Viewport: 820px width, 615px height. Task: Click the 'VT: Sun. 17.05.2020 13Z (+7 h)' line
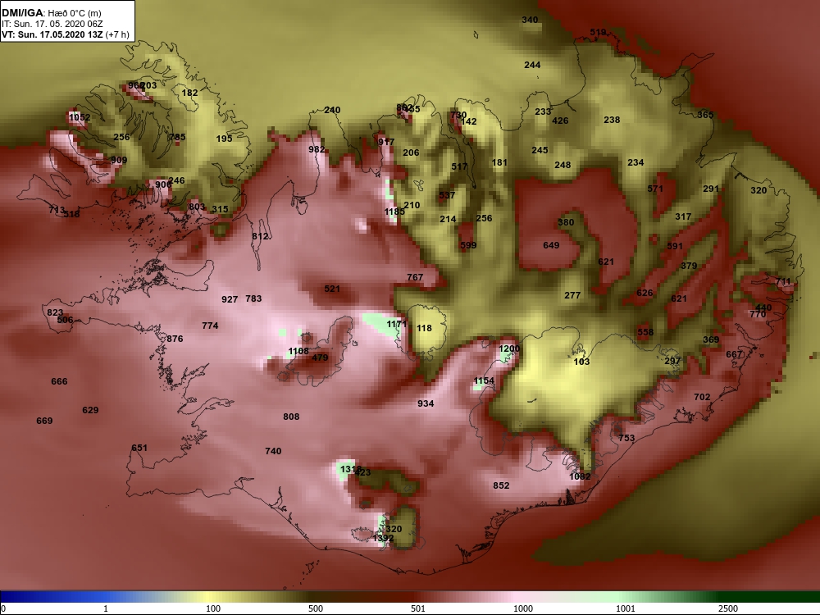pyautogui.click(x=66, y=34)
